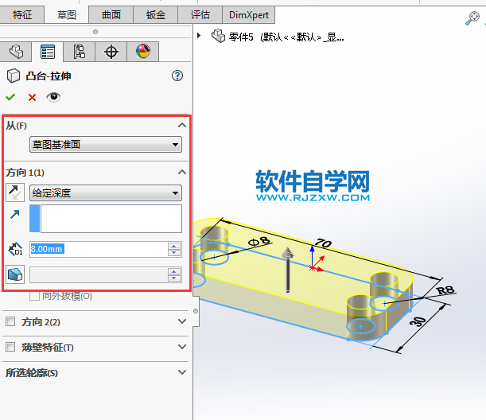486x420 pixels.
Task: Decrease depth with down spinner arrow
Action: 174,253
